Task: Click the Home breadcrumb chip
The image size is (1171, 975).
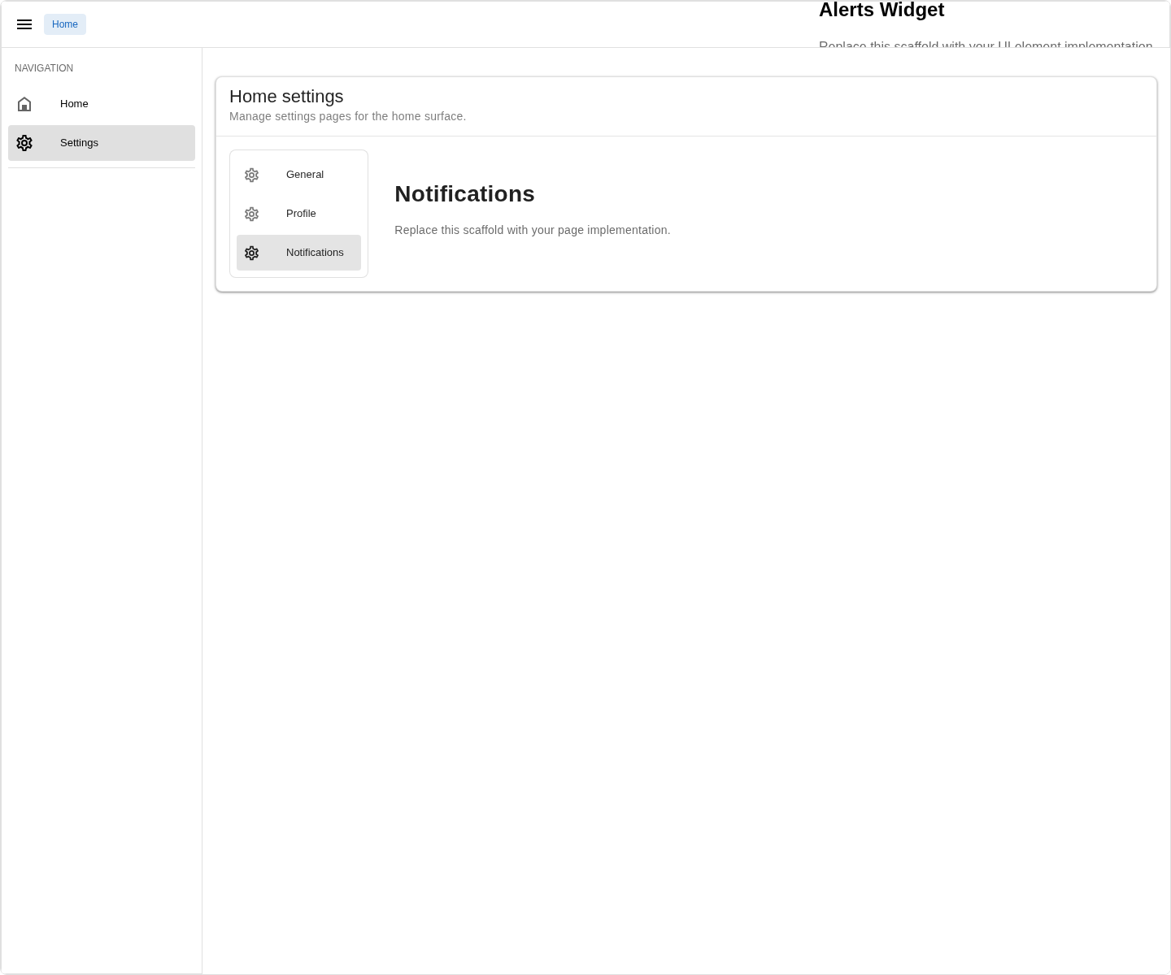Action: [x=65, y=24]
